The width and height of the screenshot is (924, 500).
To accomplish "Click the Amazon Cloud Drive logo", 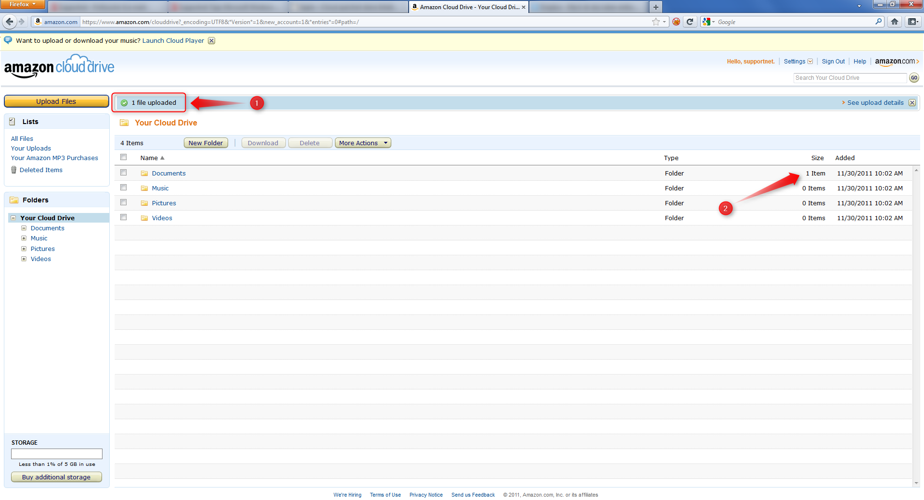I will click(x=59, y=66).
